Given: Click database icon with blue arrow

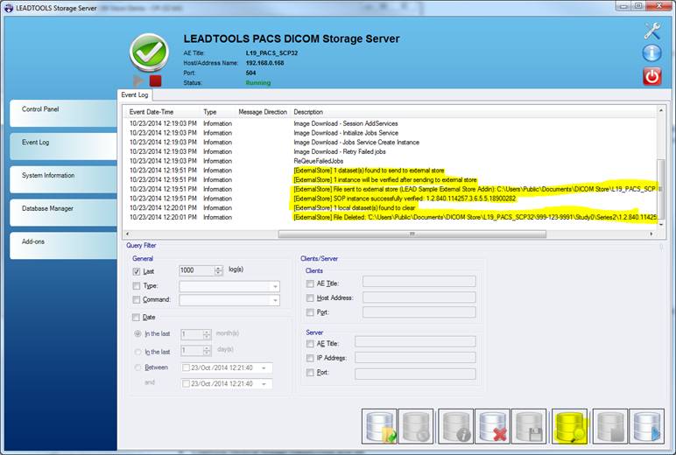Looking at the screenshot, I should pyautogui.click(x=647, y=427).
